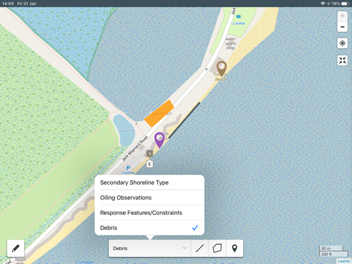Tap the Calshot bus stop icon

238,17
